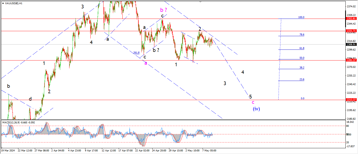Select the wave 5 label near channel end
The width and height of the screenshot is (358, 154).
(x=251, y=97)
